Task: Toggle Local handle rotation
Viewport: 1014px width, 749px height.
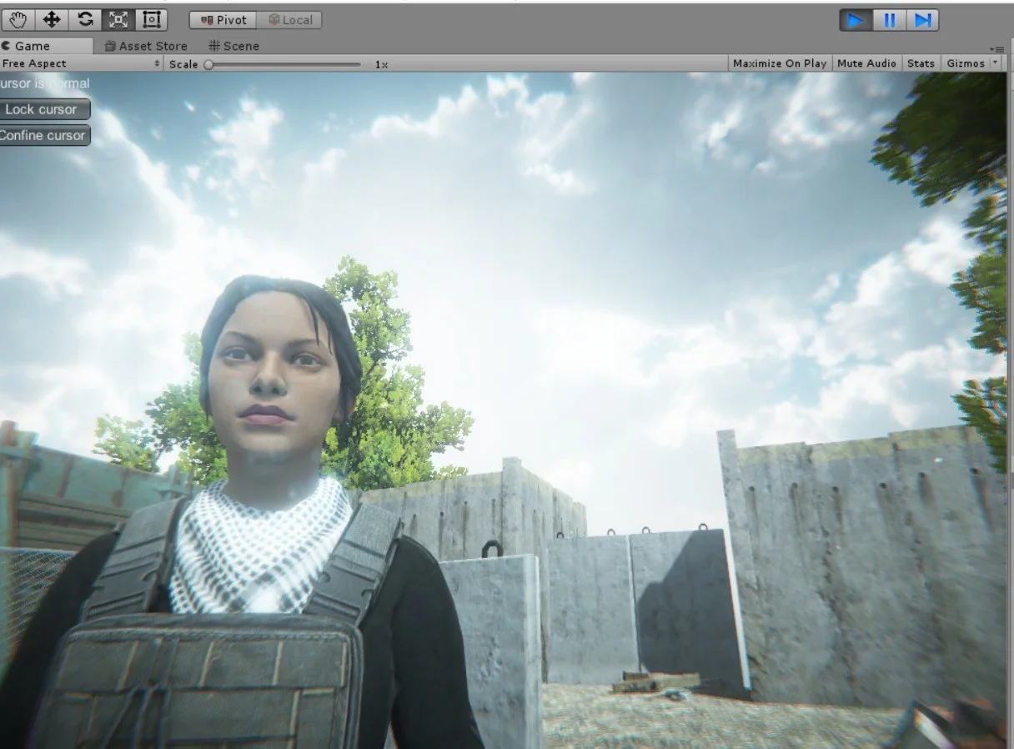Action: coord(289,20)
